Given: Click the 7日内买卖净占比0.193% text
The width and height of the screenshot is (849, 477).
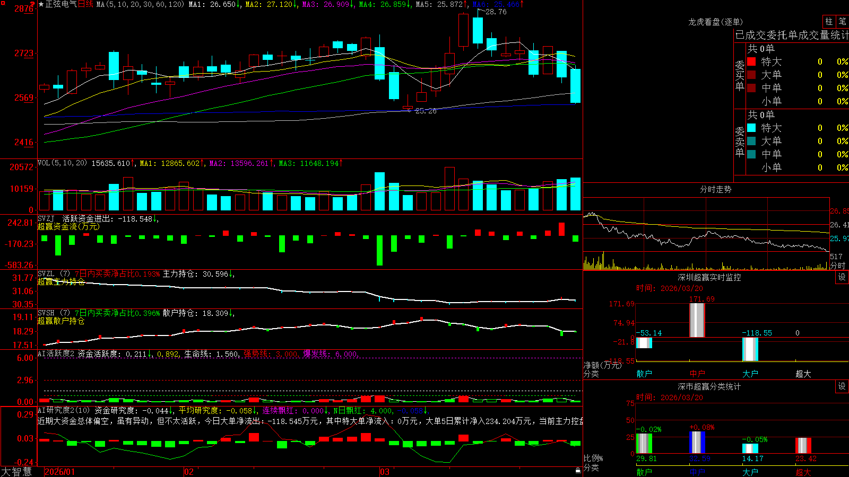Looking at the screenshot, I should [x=117, y=274].
